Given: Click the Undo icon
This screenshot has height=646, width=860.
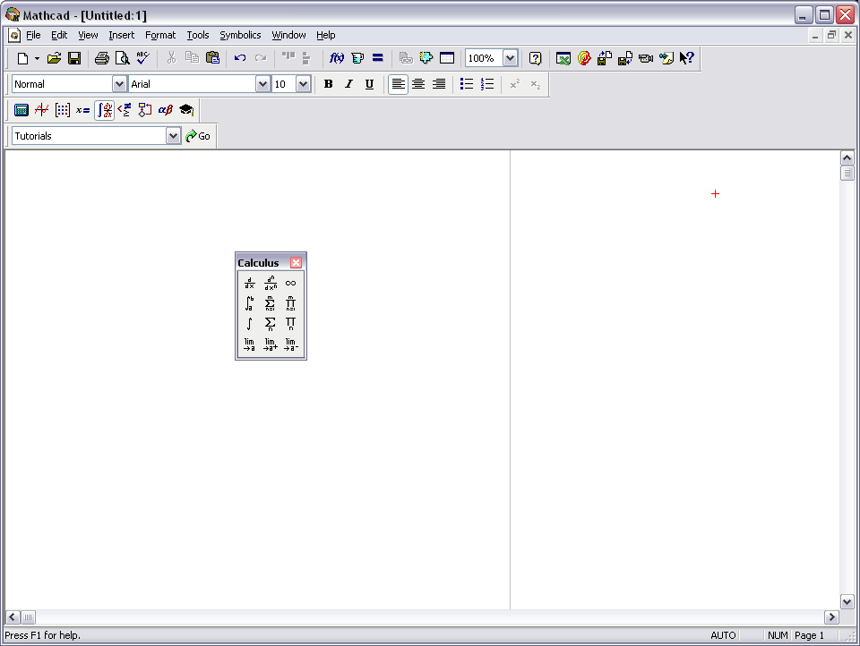Looking at the screenshot, I should pyautogui.click(x=240, y=58).
